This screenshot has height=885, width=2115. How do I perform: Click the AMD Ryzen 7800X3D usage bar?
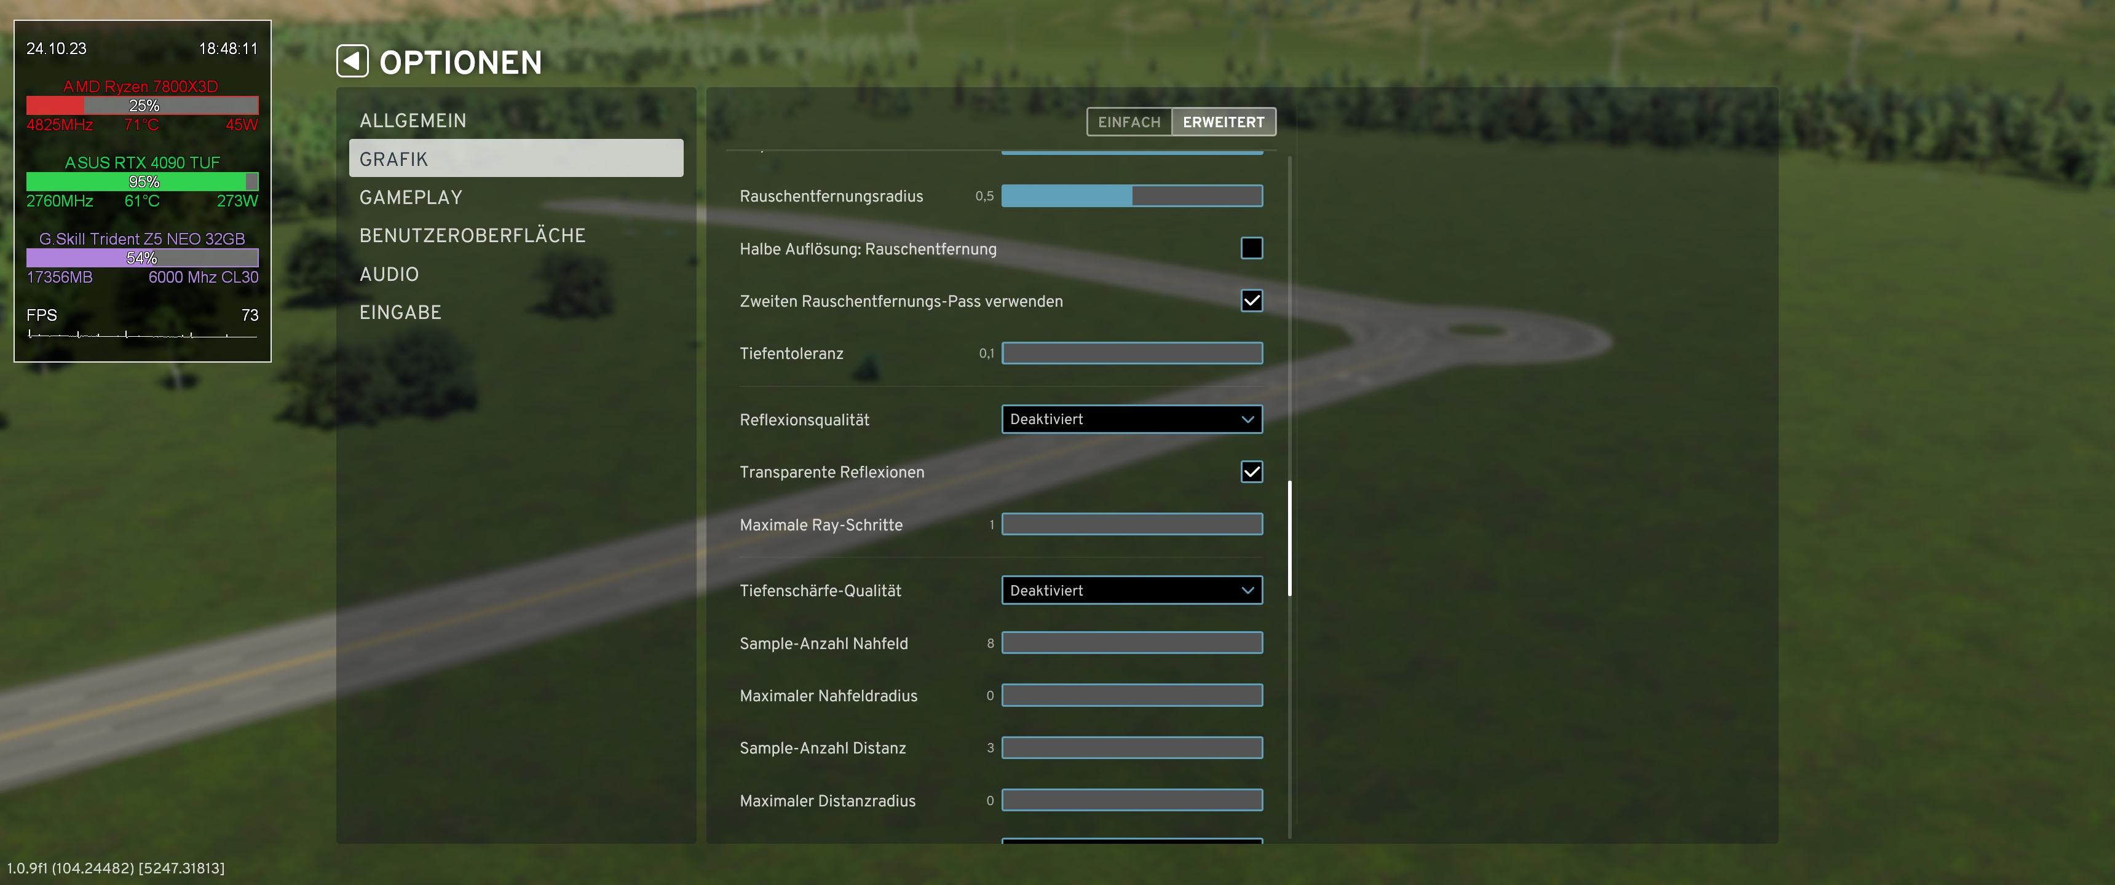pos(142,105)
